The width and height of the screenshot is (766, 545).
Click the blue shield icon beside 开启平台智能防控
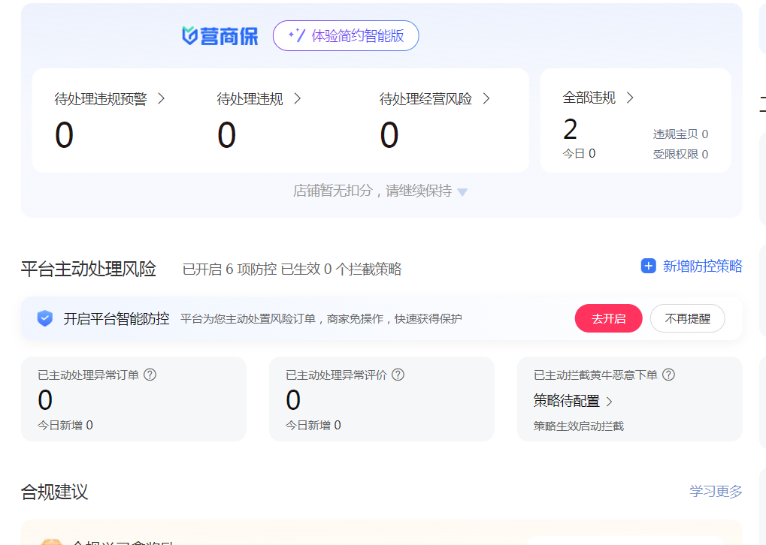[x=45, y=318]
